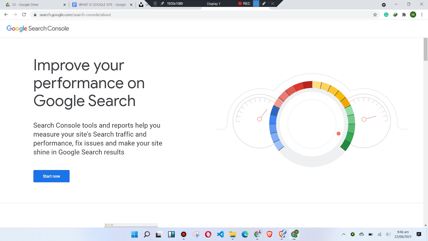Switch to WHAT IS GOOGLE SITE tab

point(103,5)
